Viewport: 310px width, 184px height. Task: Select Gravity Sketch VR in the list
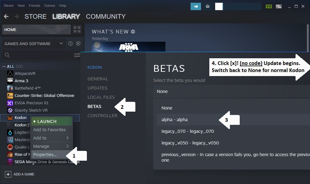(x=31, y=110)
